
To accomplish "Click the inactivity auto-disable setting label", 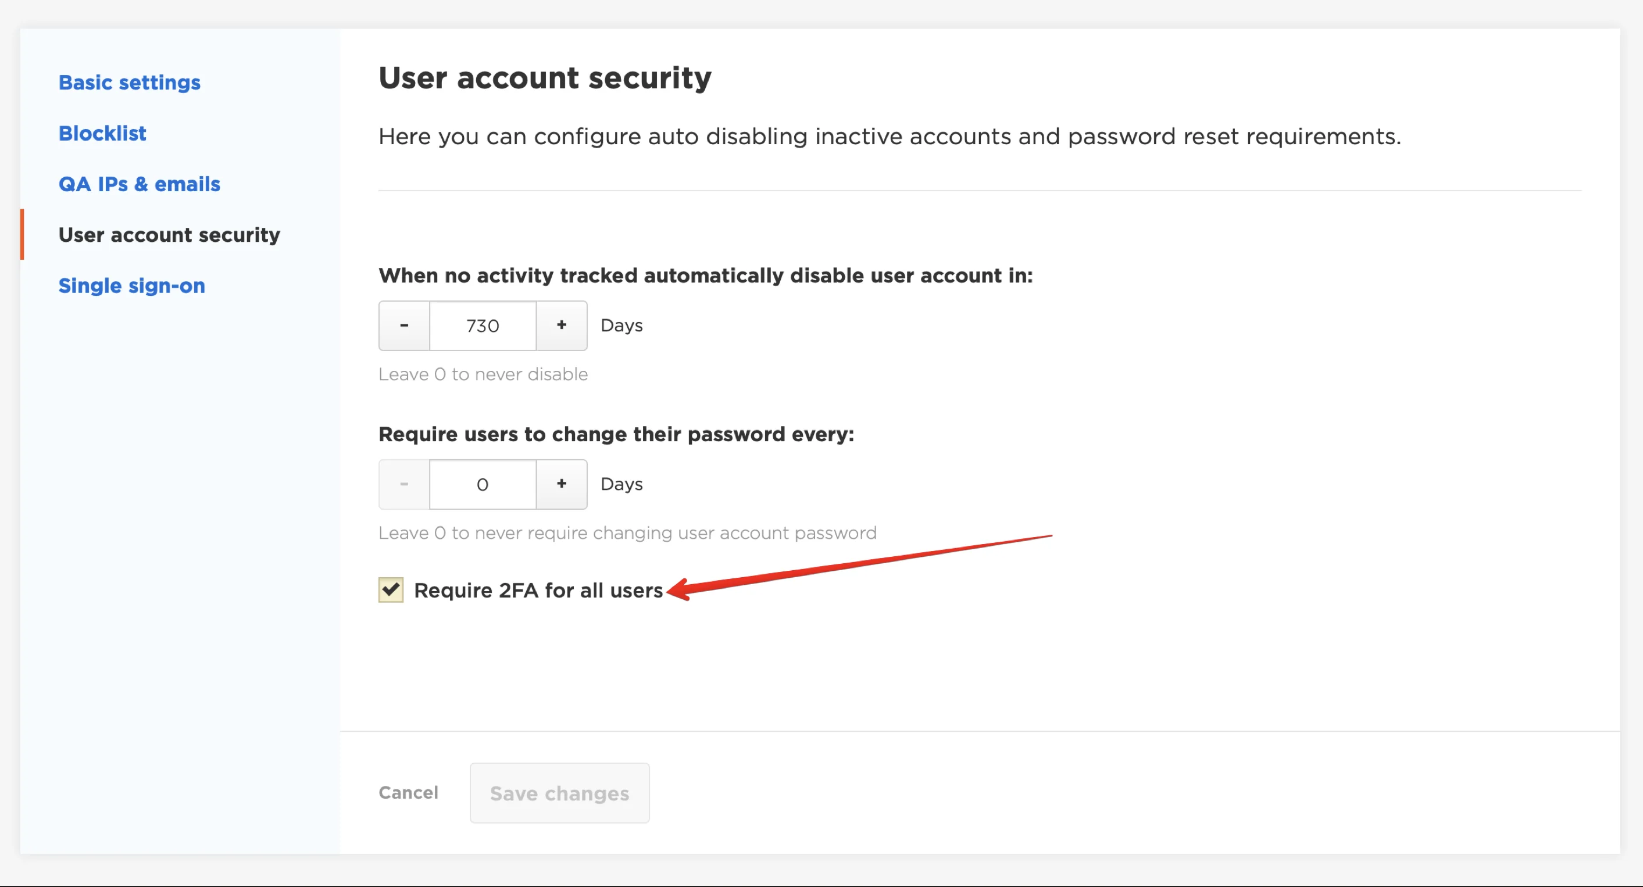I will click(x=705, y=276).
